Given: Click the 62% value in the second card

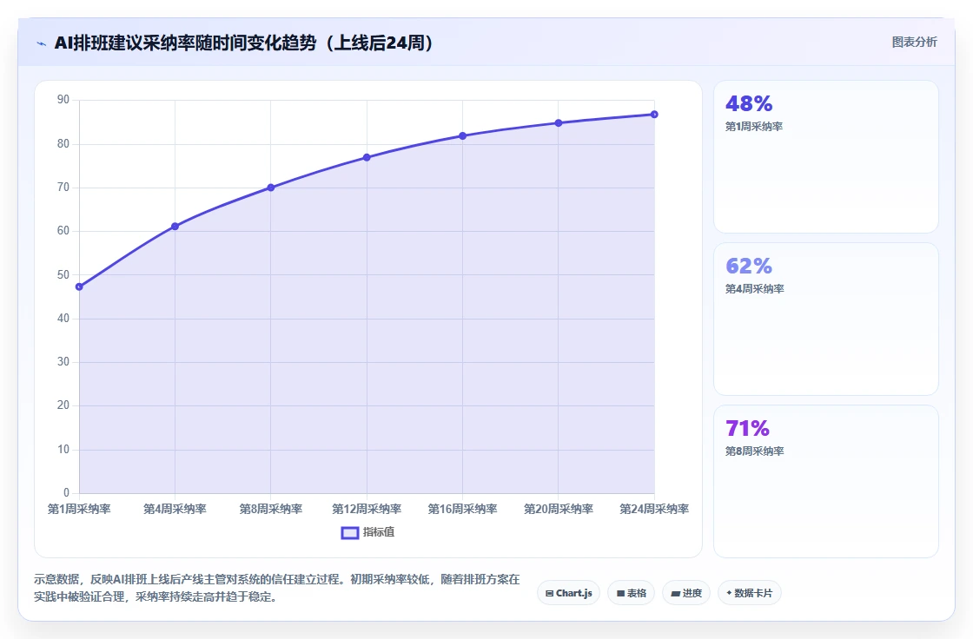Looking at the screenshot, I should coord(749,266).
